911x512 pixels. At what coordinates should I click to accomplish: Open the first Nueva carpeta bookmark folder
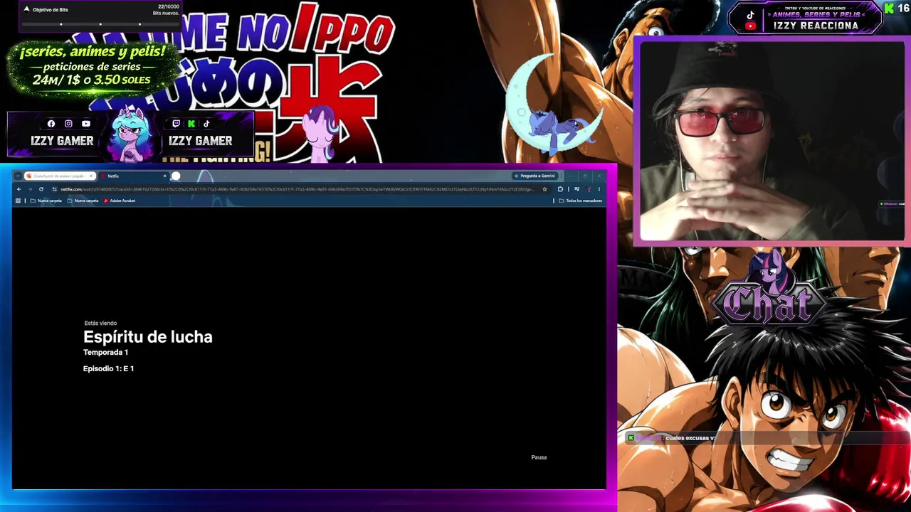tap(46, 201)
